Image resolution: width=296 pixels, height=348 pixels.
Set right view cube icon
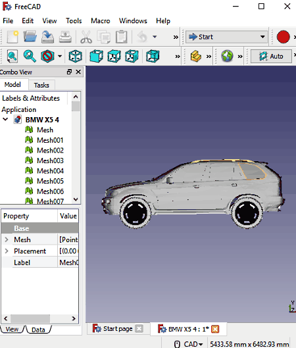(132, 56)
